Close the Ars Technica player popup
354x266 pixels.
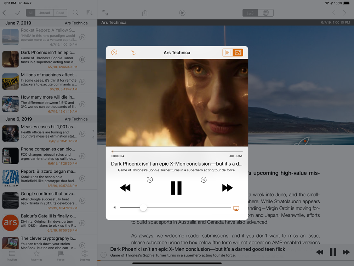pyautogui.click(x=114, y=52)
